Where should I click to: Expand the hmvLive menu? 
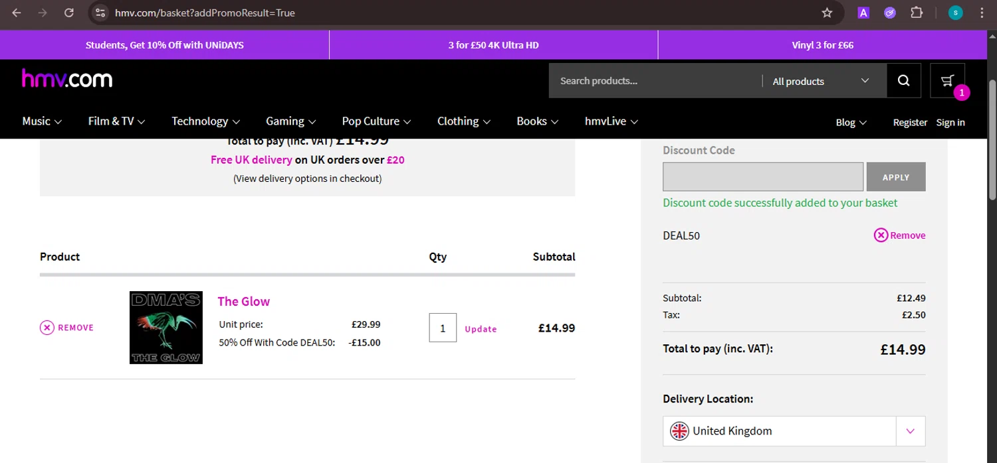[611, 121]
